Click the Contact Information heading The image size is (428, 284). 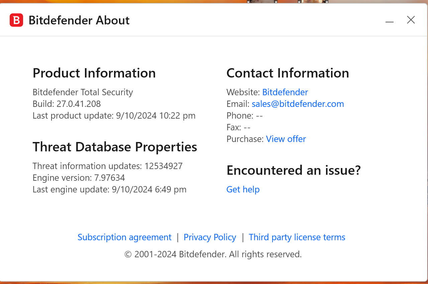click(x=288, y=73)
